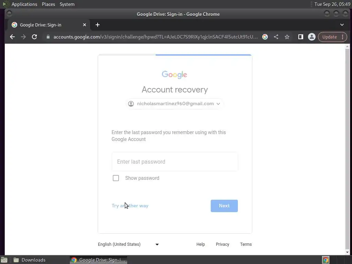Open the Places menu

click(x=48, y=4)
